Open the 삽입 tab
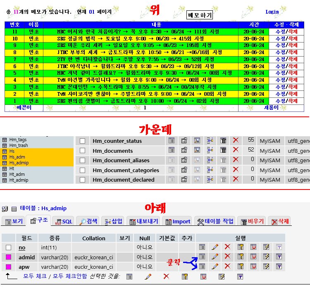310x289 pixels. click(x=114, y=221)
